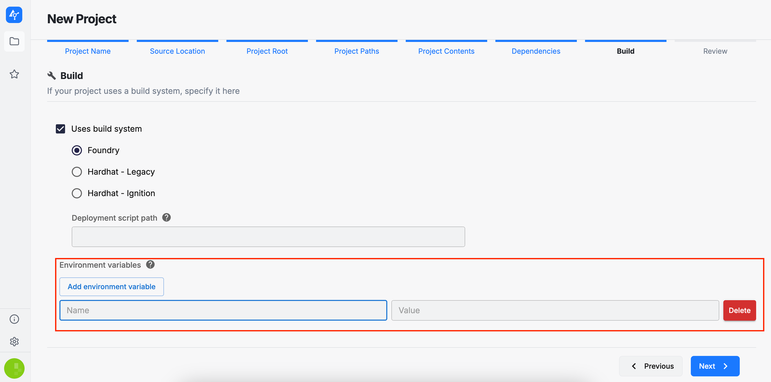This screenshot has height=382, width=771.
Task: Click help icon beside Environment variables
Action: click(x=150, y=265)
